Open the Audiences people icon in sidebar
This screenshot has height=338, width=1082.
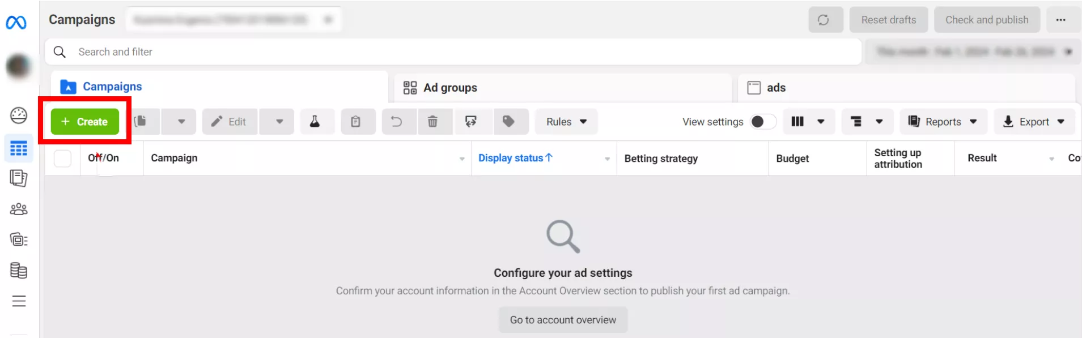coord(19,209)
